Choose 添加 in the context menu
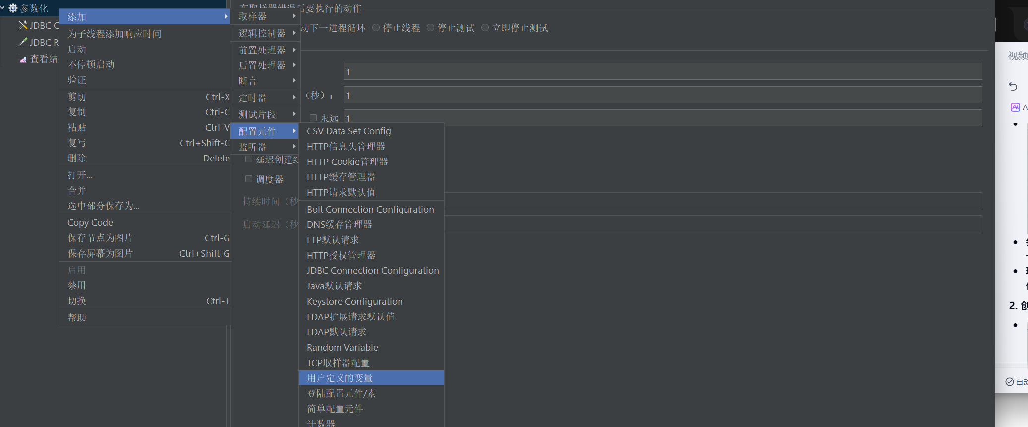Image resolution: width=1028 pixels, height=427 pixels. (145, 17)
